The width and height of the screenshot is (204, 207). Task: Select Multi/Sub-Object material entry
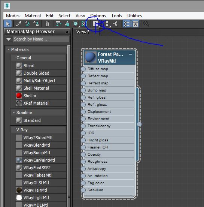[x=41, y=81]
